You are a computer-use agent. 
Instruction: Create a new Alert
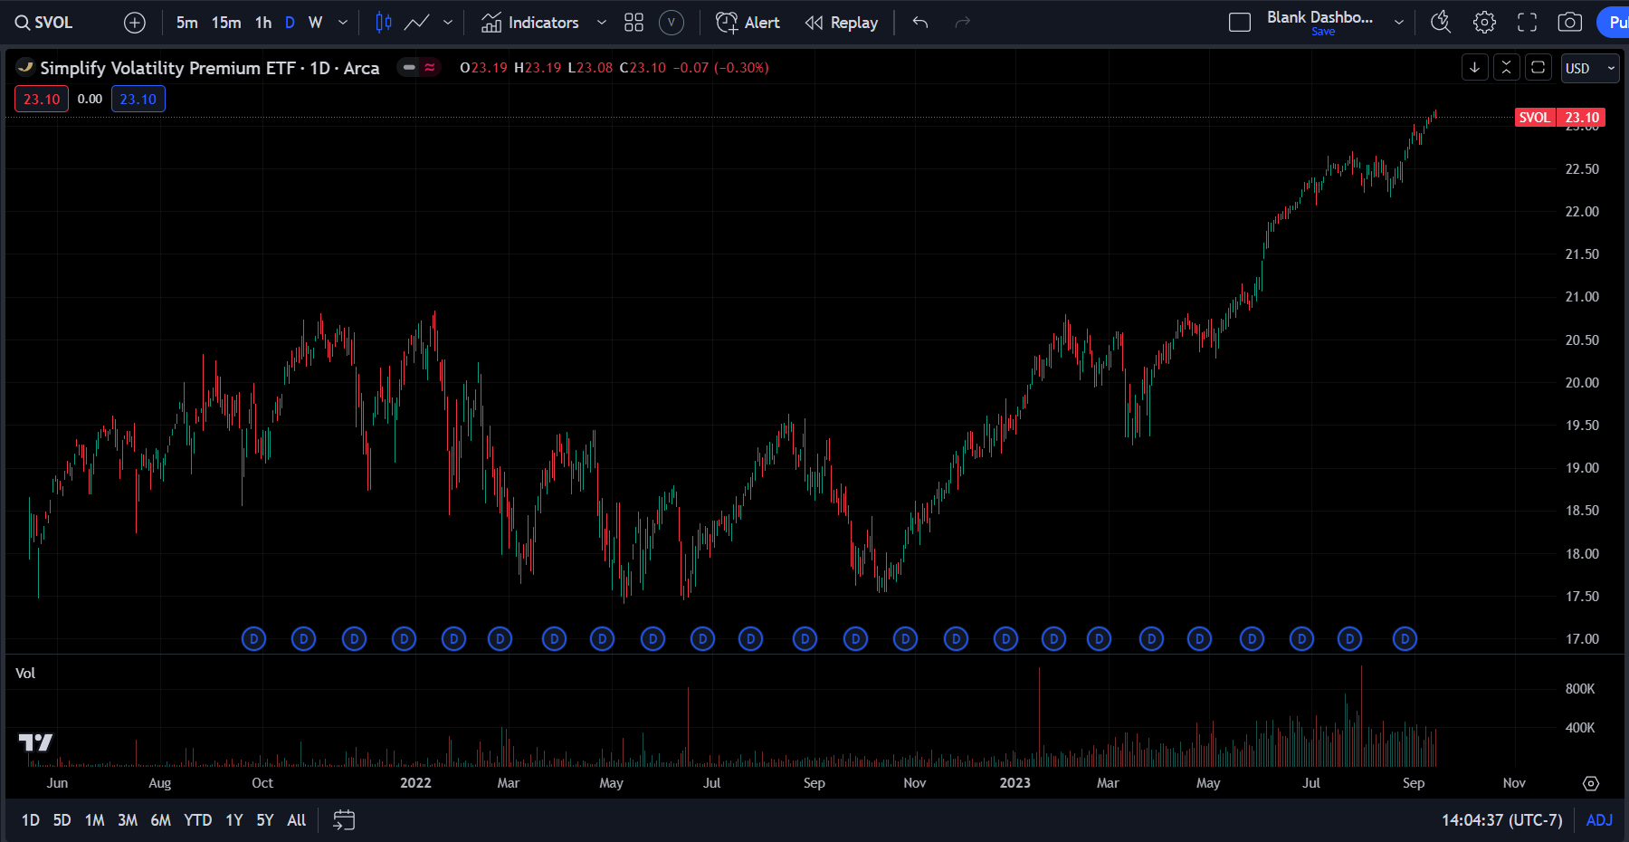(748, 23)
